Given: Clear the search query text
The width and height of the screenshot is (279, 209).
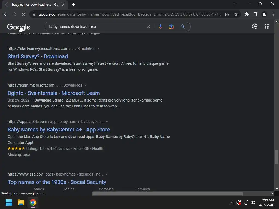Looking at the screenshot, I should [x=148, y=27].
